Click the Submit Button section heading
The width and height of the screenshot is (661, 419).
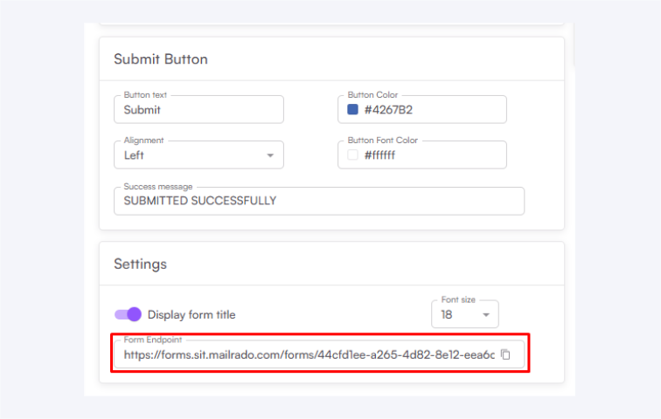(161, 59)
